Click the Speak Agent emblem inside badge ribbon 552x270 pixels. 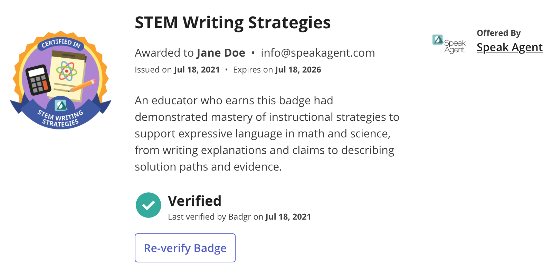[x=61, y=105]
